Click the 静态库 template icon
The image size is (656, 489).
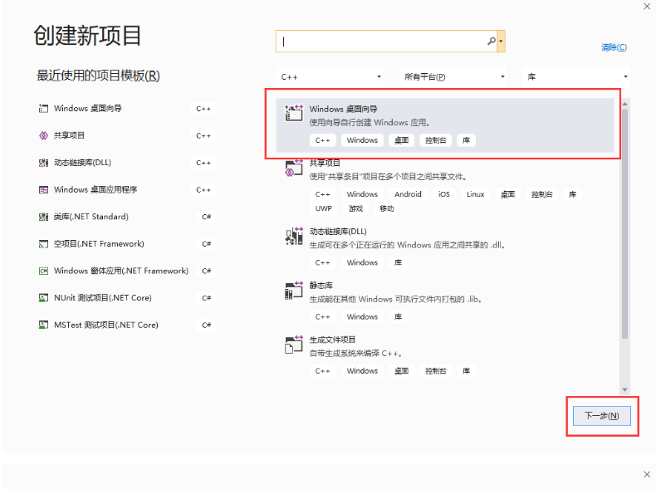[294, 291]
